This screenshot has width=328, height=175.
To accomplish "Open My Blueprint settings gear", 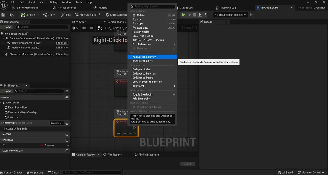I will pos(67,91).
